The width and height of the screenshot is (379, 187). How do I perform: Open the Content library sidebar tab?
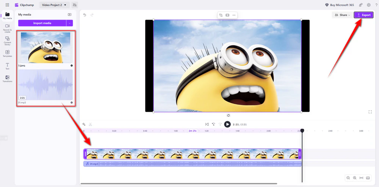pos(8,41)
